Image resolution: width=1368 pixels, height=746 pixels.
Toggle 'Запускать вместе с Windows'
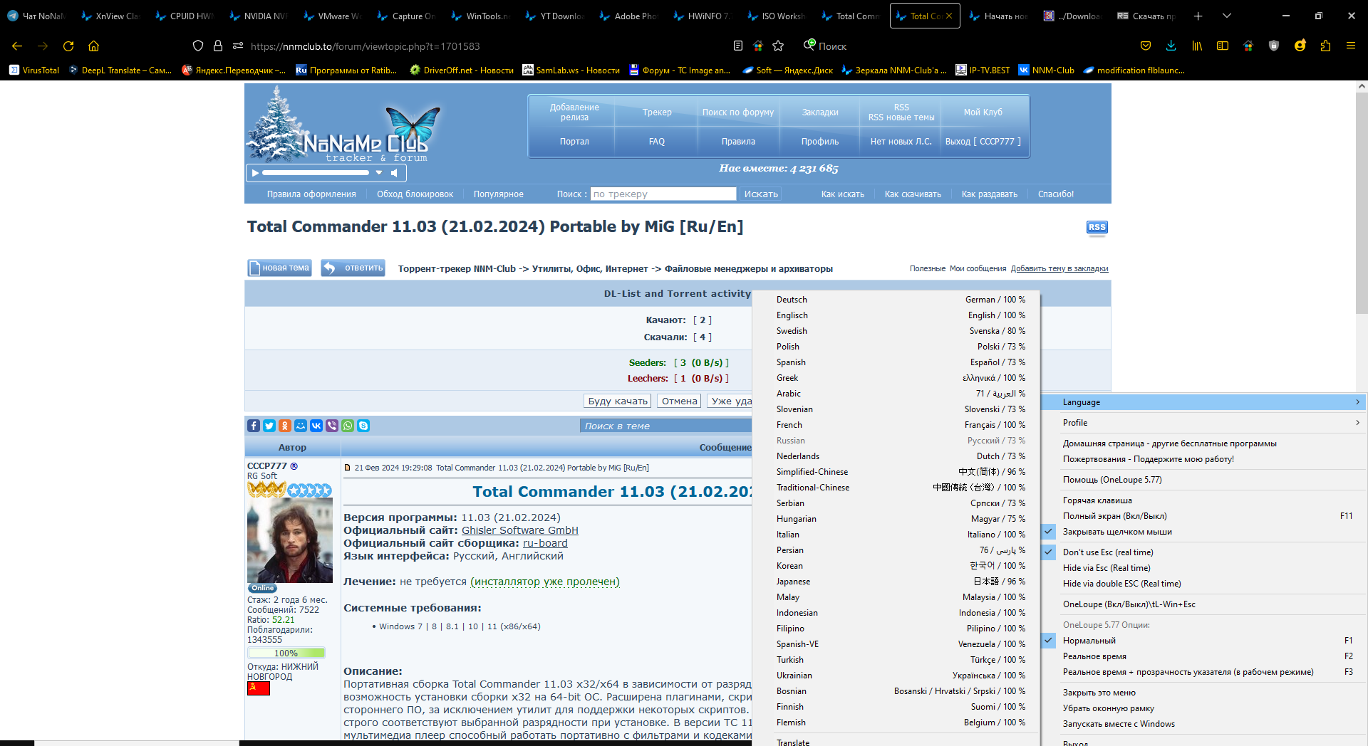point(1204,724)
